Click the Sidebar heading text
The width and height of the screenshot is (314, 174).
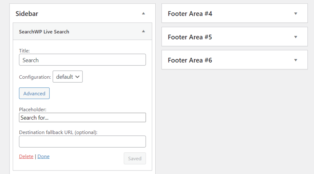(x=27, y=14)
